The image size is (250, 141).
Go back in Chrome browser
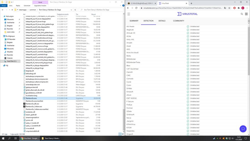128,8
